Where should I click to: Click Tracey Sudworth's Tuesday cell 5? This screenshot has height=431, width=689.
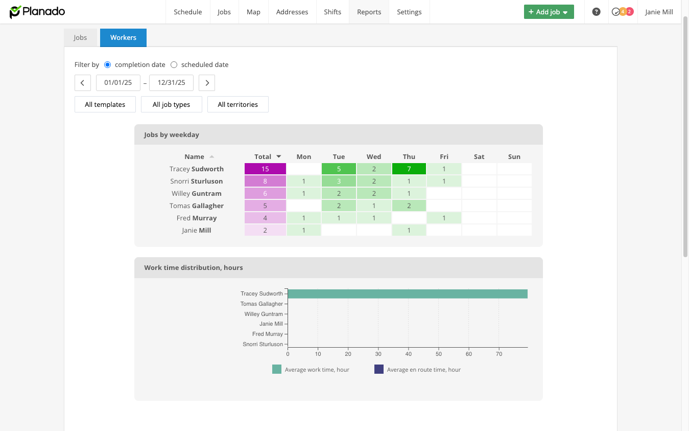pos(339,169)
